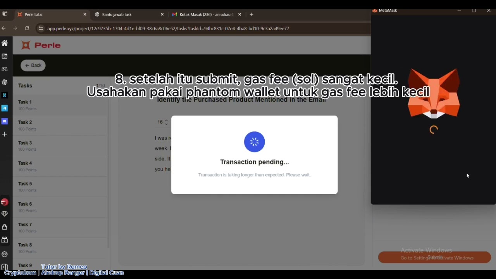Click the browser forward arrow

[15, 28]
